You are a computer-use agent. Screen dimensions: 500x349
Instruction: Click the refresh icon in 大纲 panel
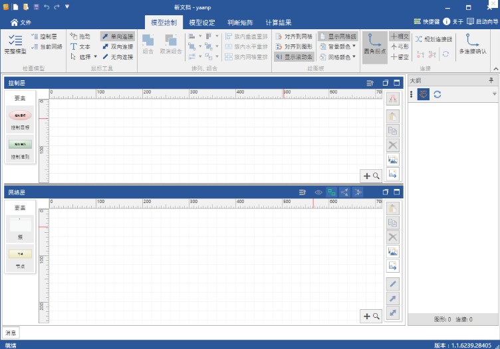(x=437, y=94)
